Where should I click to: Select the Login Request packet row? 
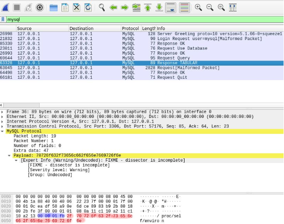pos(137,39)
